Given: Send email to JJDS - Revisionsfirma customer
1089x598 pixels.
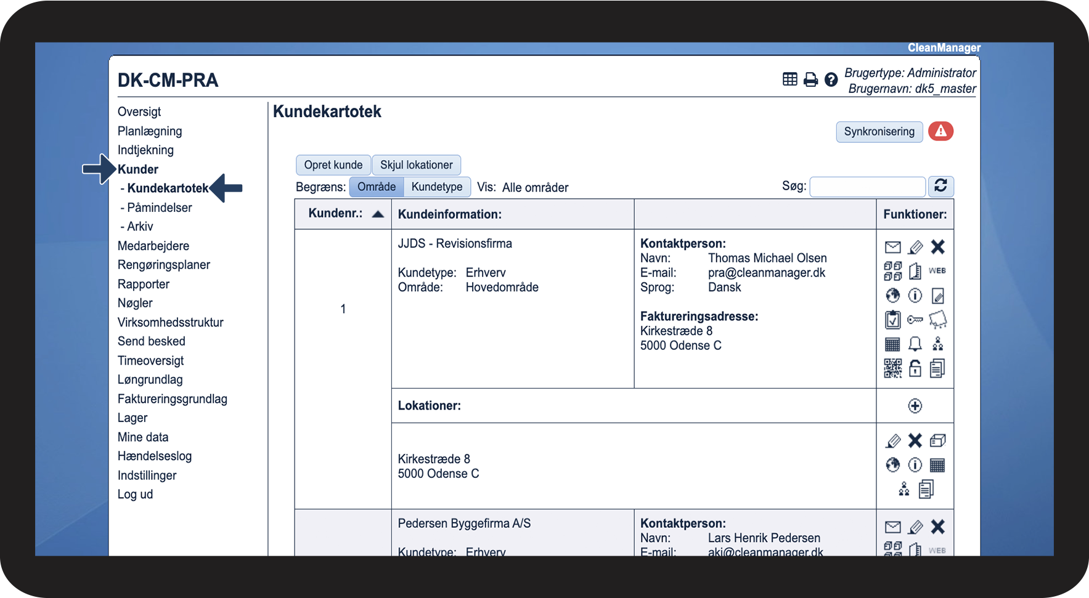Looking at the screenshot, I should (x=892, y=248).
